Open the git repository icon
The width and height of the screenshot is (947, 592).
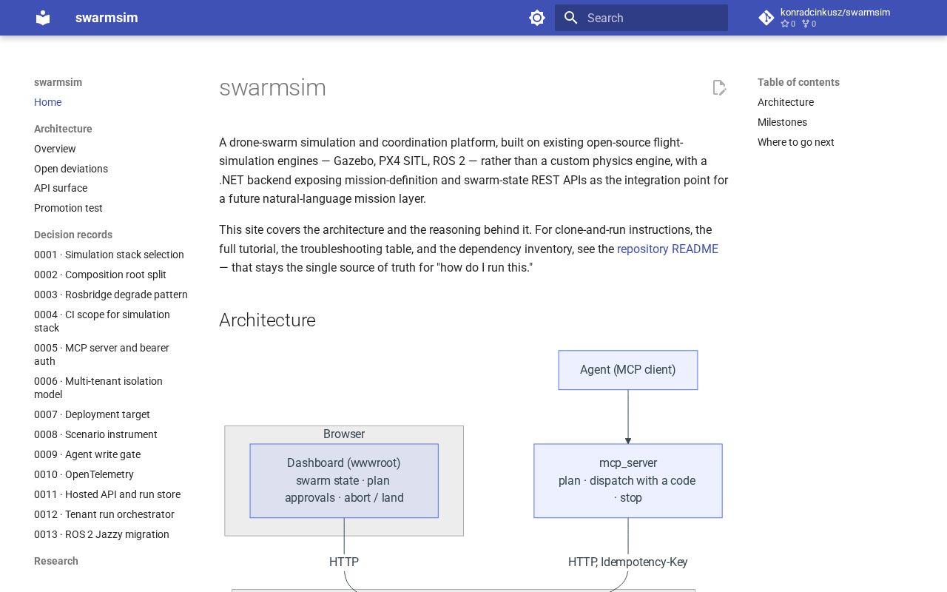[x=766, y=18]
